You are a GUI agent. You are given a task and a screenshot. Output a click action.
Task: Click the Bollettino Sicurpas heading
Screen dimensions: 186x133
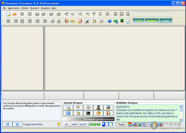pyautogui.click(x=127, y=103)
